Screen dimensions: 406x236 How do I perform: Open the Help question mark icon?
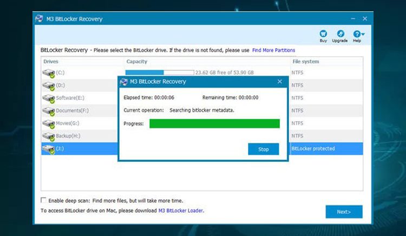(x=357, y=34)
